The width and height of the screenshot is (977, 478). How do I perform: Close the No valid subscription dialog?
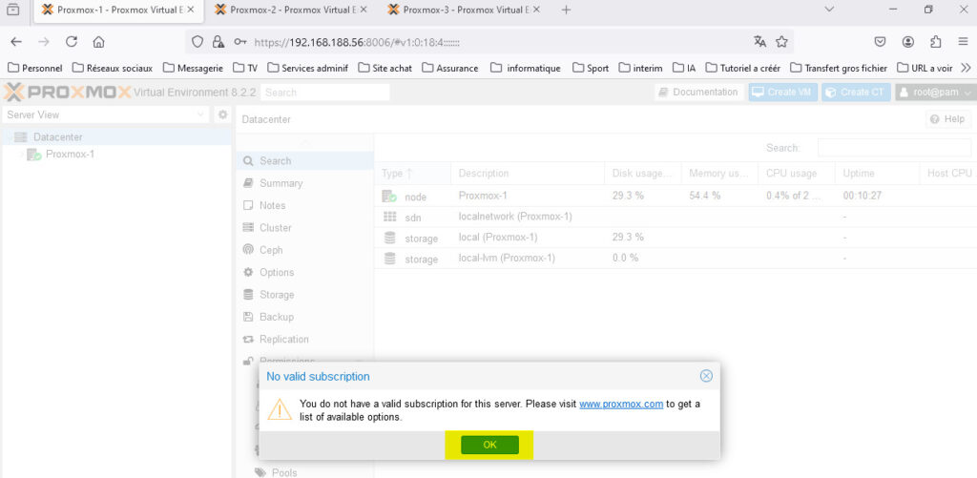(x=706, y=376)
